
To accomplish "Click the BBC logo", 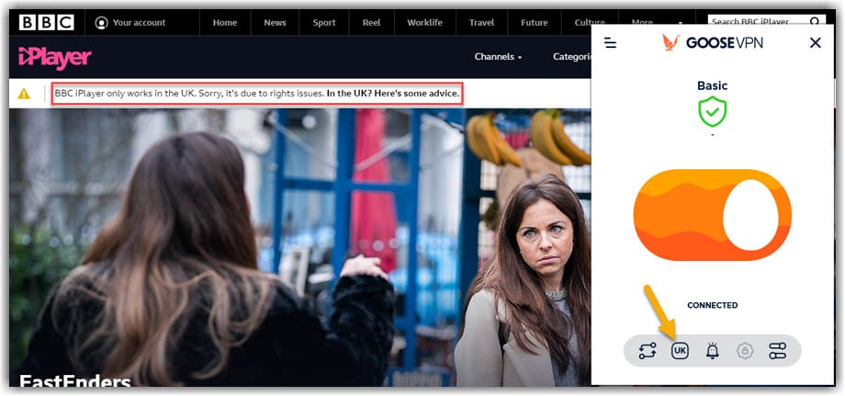I will click(x=46, y=23).
